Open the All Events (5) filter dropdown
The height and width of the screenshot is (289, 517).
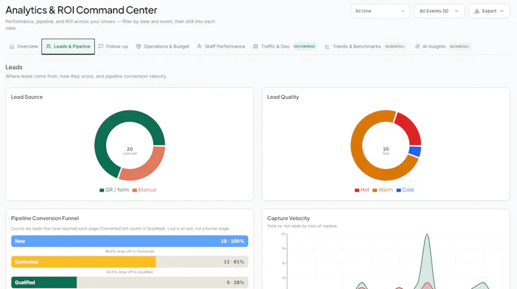tap(439, 11)
